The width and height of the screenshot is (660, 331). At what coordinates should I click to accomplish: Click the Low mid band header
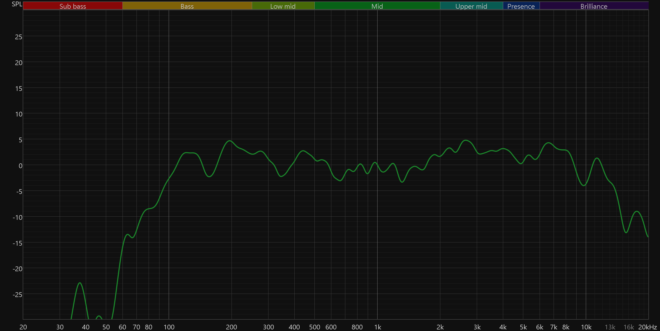283,6
